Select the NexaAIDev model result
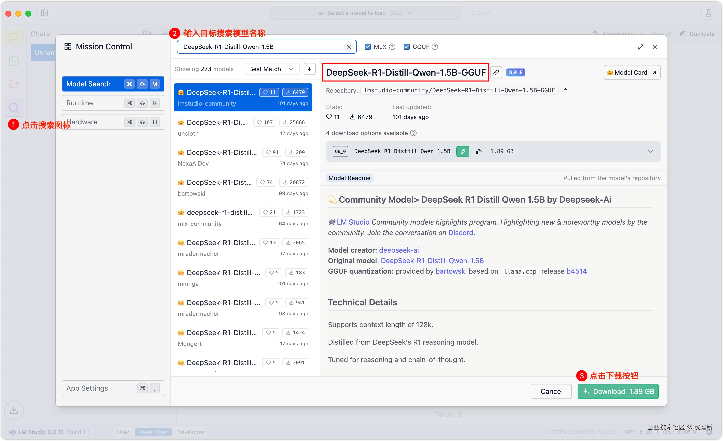This screenshot has height=441, width=723. [243, 158]
